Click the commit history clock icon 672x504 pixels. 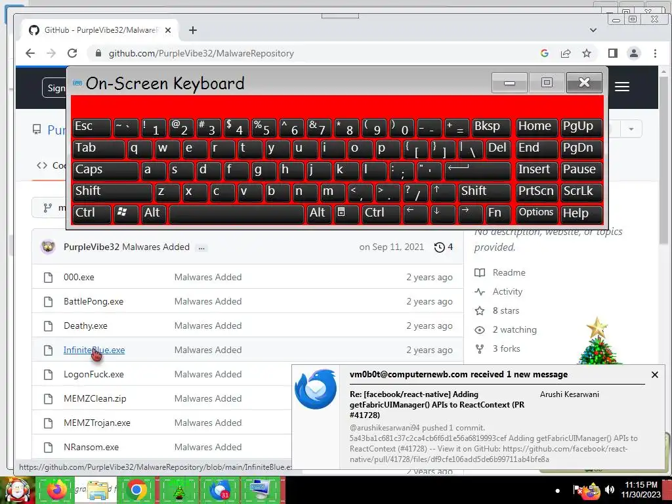point(439,247)
